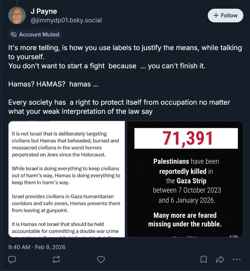Open the 71,391 Gaza infographic image

(185, 179)
